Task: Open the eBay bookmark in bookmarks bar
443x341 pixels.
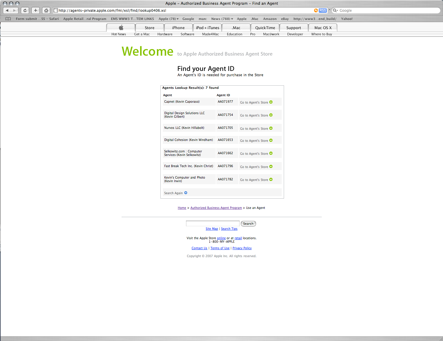Action: tap(285, 19)
